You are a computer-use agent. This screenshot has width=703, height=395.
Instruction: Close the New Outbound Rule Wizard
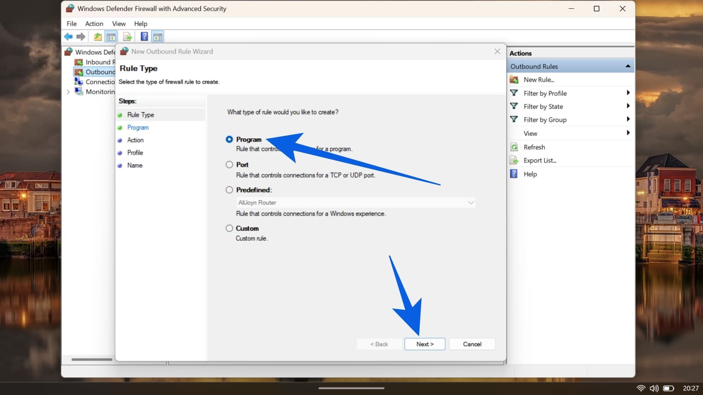(x=497, y=51)
